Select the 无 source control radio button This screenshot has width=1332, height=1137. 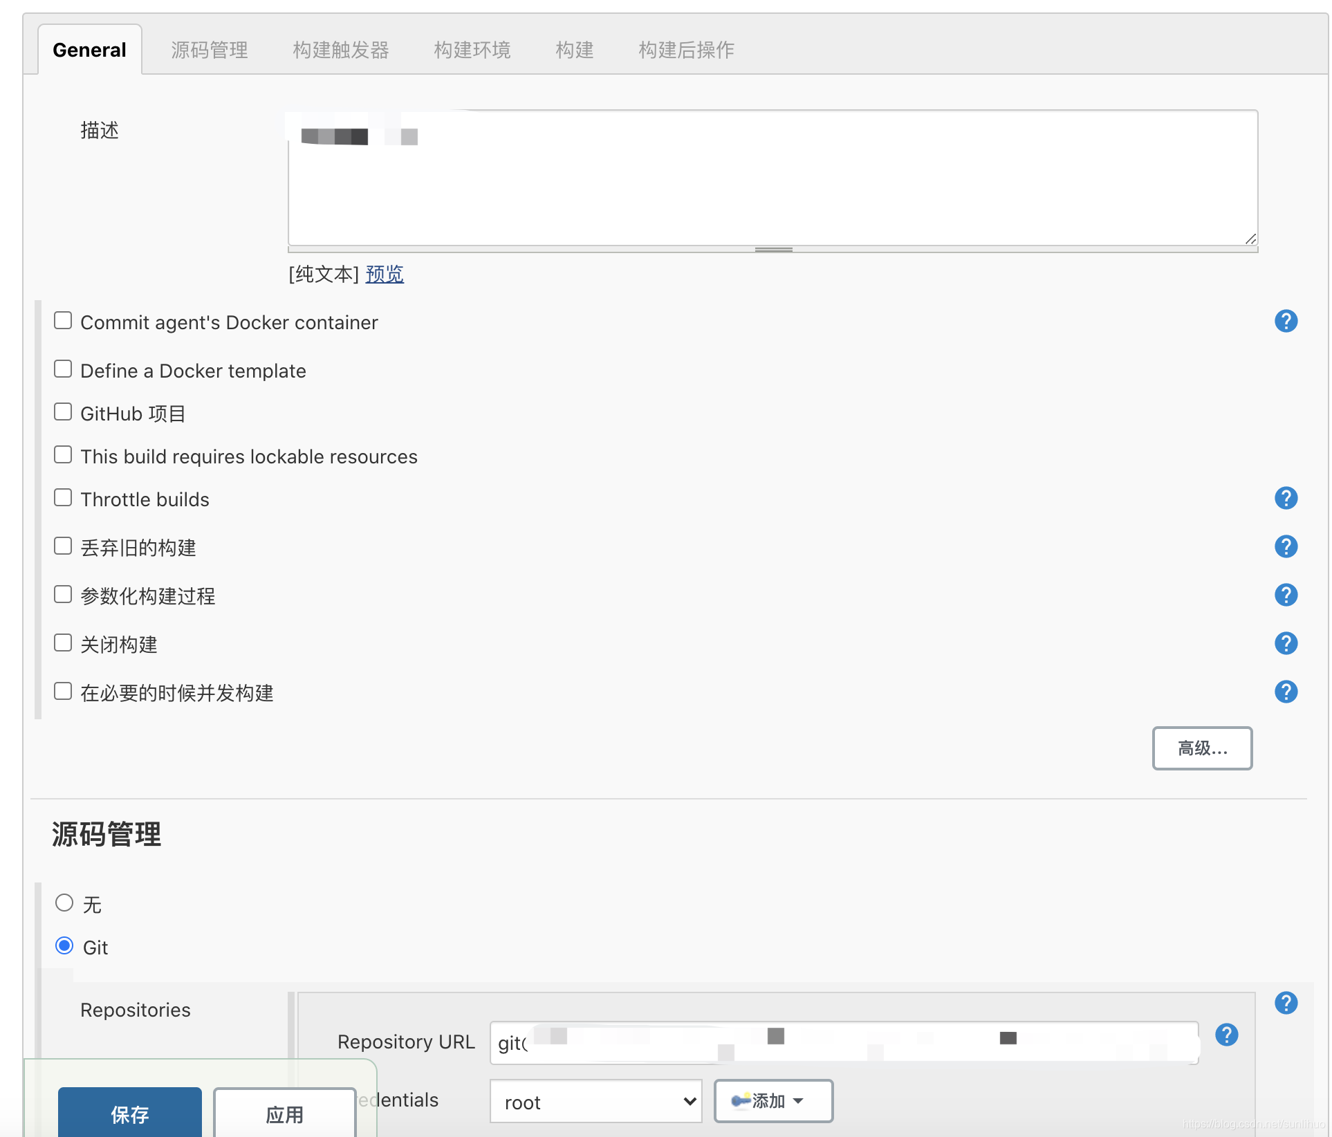point(64,903)
